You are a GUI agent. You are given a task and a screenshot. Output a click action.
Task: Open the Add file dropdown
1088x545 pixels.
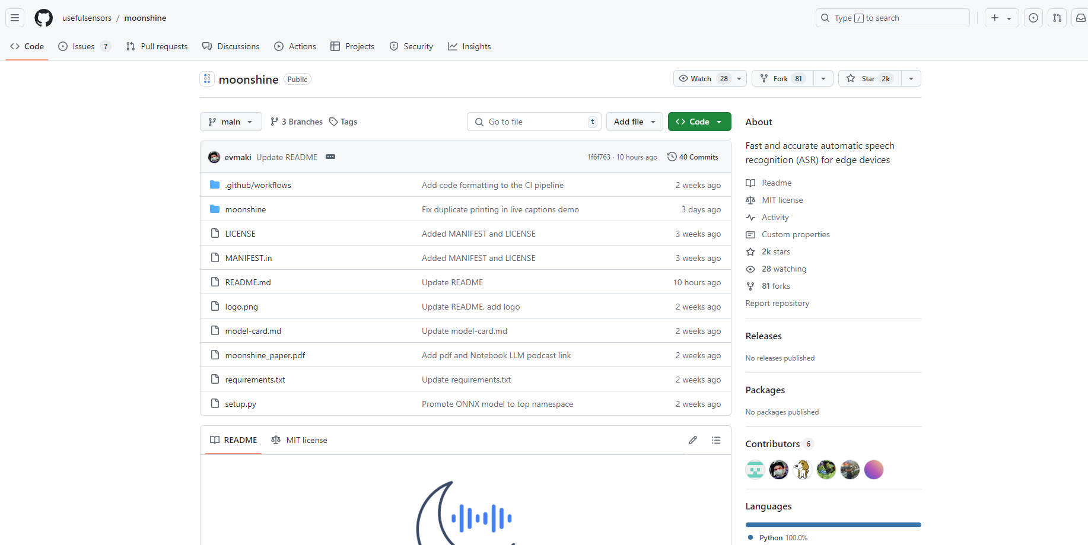(634, 122)
